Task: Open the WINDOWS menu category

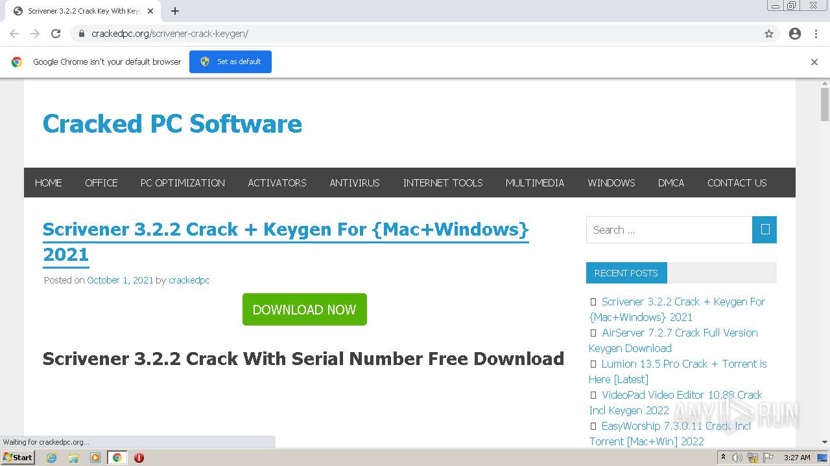Action: (x=611, y=183)
